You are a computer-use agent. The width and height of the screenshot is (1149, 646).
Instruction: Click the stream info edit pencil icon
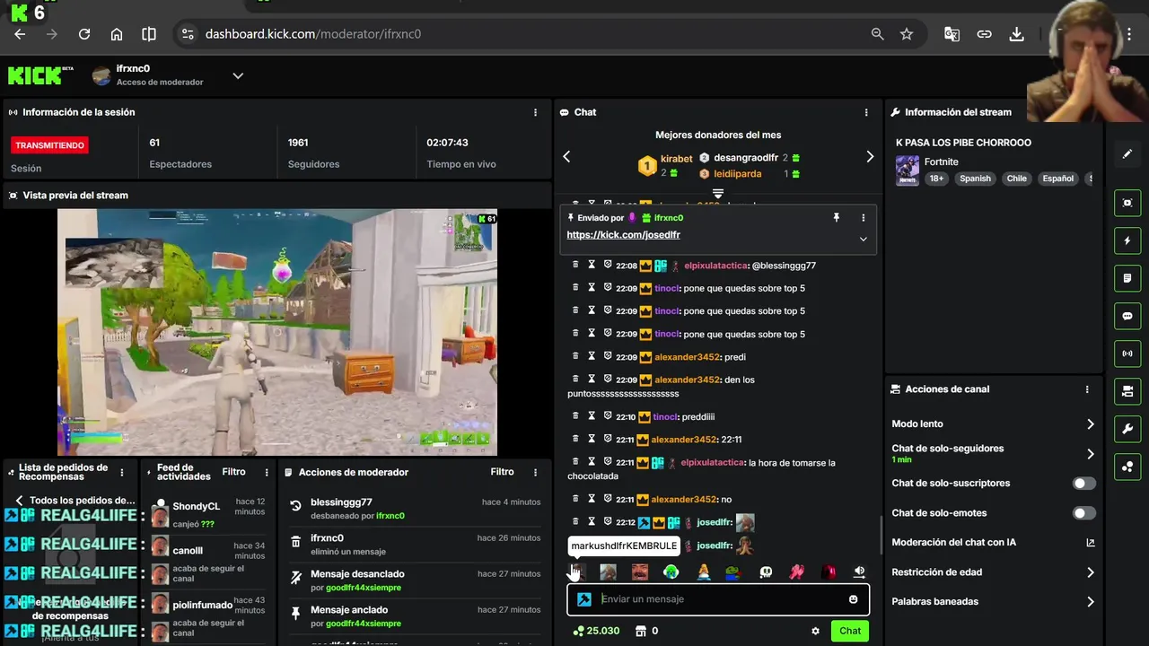pos(1127,154)
